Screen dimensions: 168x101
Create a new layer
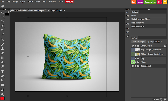[x=161, y=99]
